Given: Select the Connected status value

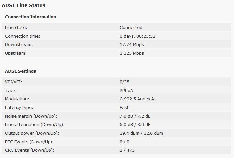Looking at the screenshot, I should (131, 28).
